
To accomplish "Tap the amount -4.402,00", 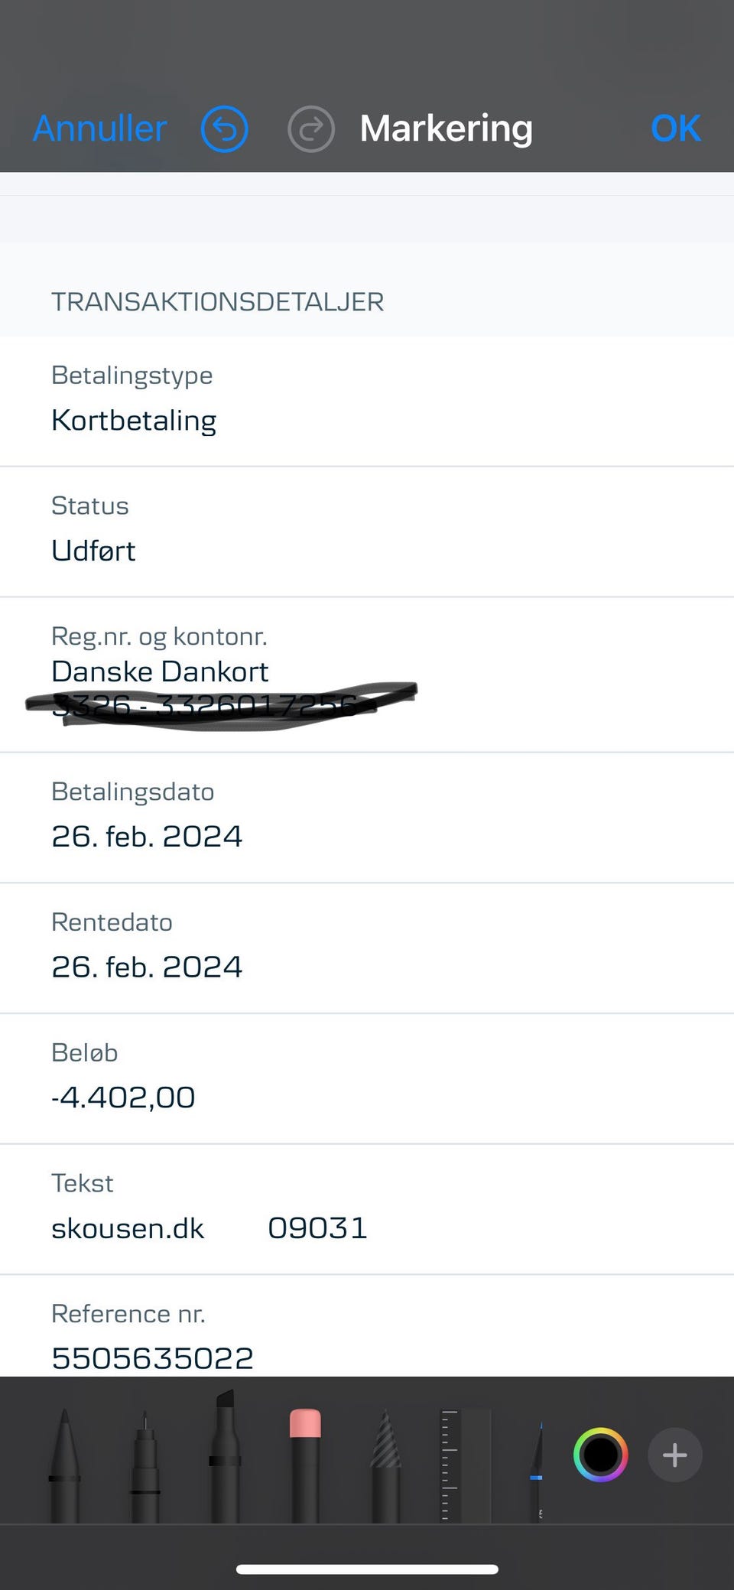I will [x=123, y=1097].
